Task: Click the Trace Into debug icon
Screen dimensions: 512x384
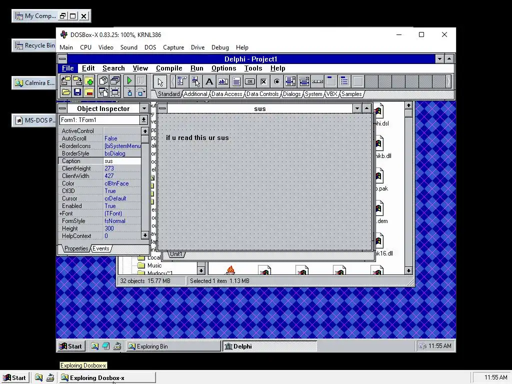Action: point(129,92)
